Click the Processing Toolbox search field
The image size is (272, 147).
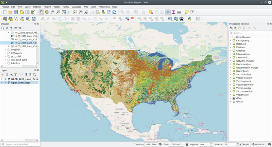(250, 33)
